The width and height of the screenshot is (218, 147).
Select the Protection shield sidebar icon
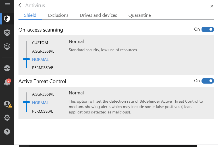7,19
